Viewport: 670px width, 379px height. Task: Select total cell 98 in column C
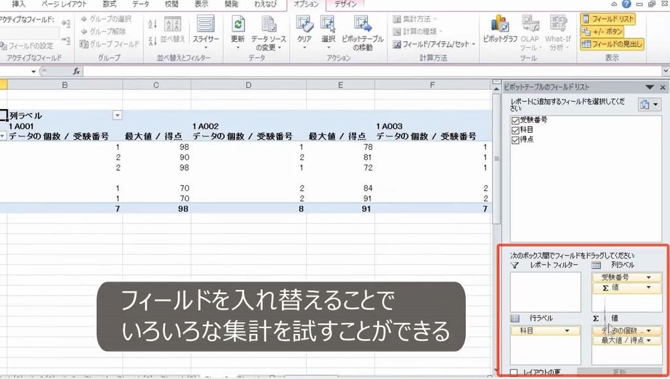[x=156, y=208]
